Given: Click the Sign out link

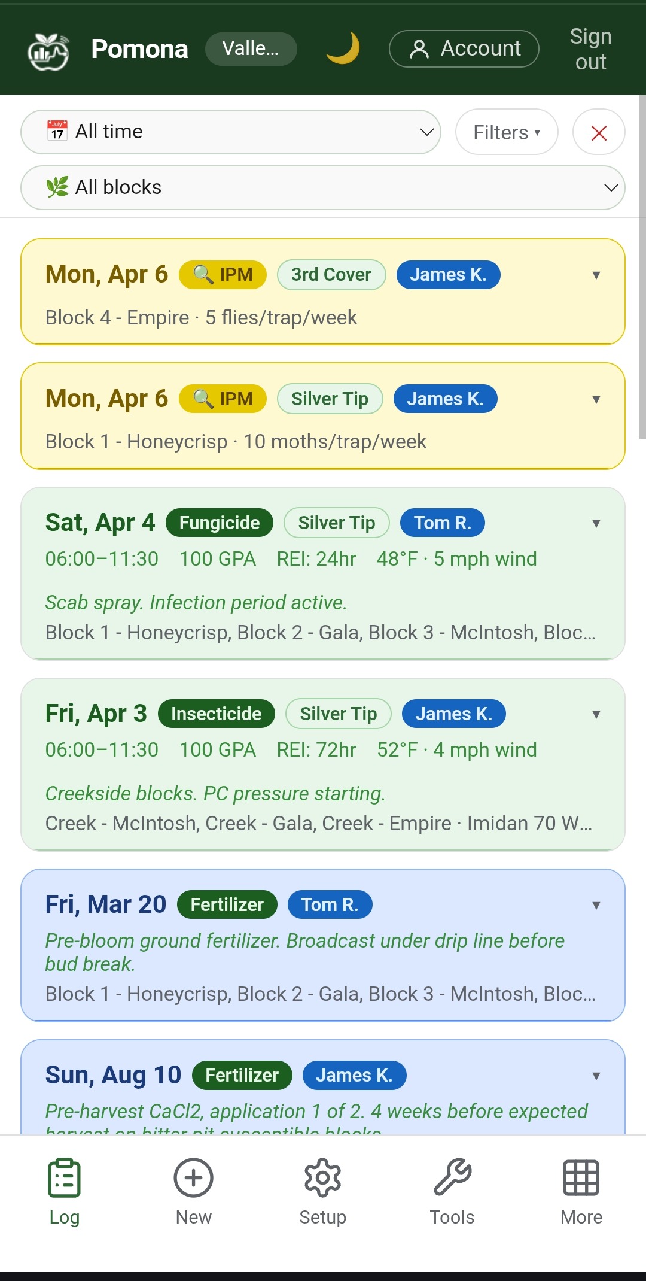Looking at the screenshot, I should 590,49.
